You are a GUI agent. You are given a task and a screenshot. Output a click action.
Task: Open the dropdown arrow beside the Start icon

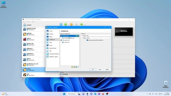click(85, 25)
